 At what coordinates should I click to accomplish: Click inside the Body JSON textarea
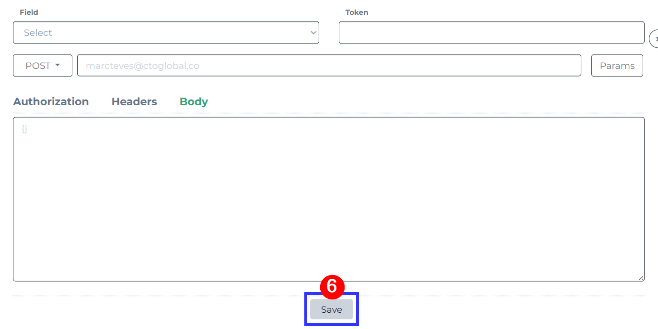tap(329, 199)
